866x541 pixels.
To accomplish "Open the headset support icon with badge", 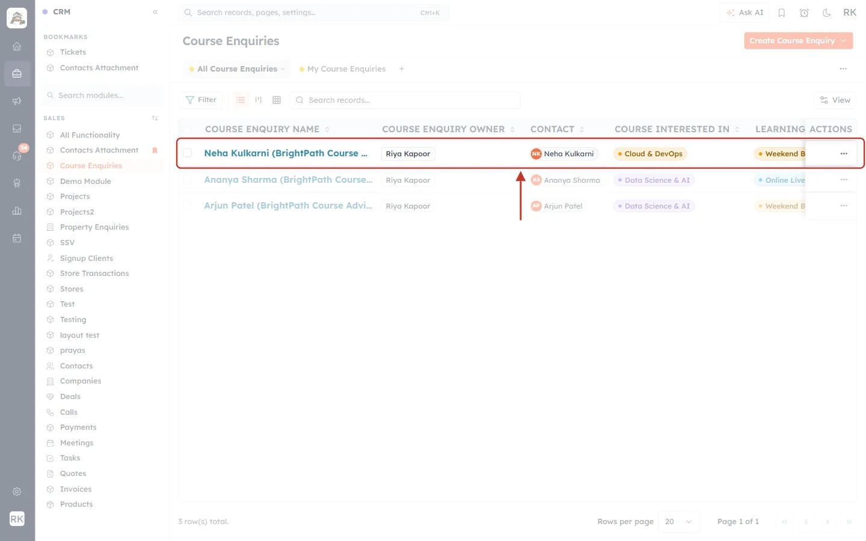I will pos(17,156).
